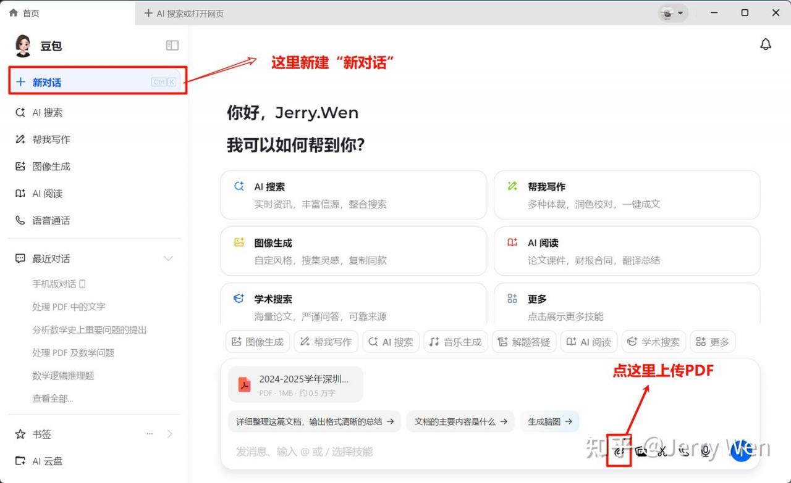The image size is (791, 483).
Task: Click 查看全部... link in recent chats
Action: tap(53, 398)
